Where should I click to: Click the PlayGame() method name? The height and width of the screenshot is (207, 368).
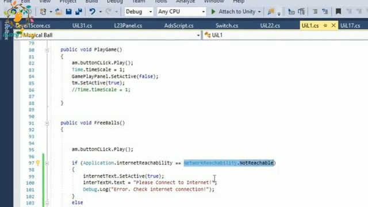tap(108, 49)
